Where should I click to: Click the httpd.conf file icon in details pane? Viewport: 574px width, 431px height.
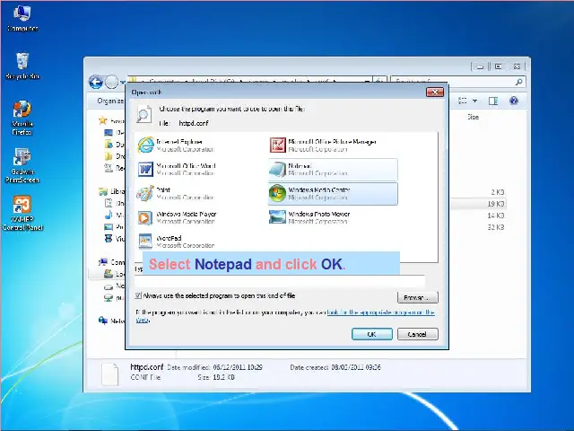click(109, 374)
